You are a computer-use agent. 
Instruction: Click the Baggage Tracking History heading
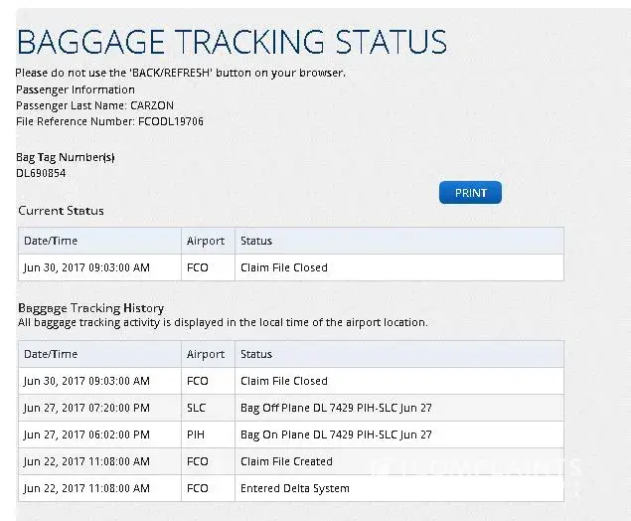90,308
